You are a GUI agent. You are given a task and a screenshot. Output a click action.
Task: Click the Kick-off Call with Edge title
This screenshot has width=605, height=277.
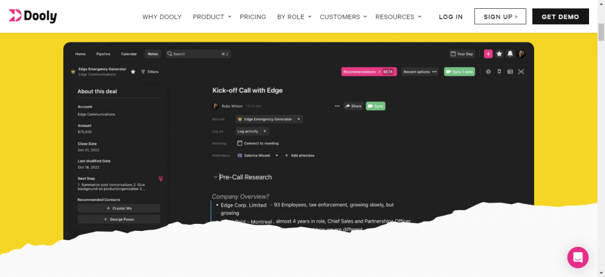click(x=248, y=90)
